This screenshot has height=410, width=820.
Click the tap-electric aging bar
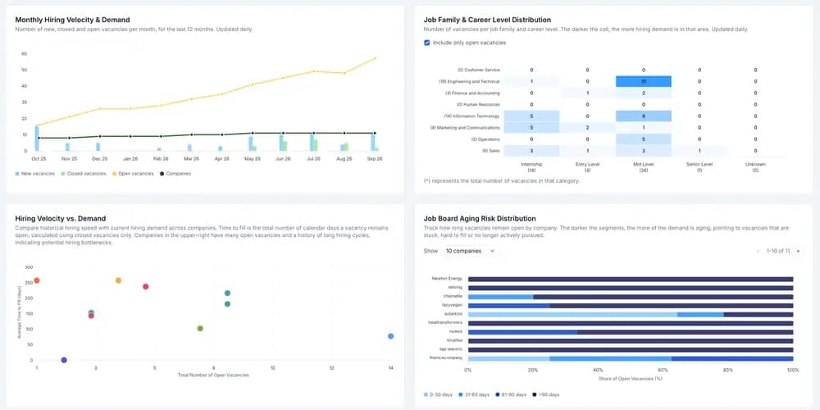pyautogui.click(x=631, y=349)
